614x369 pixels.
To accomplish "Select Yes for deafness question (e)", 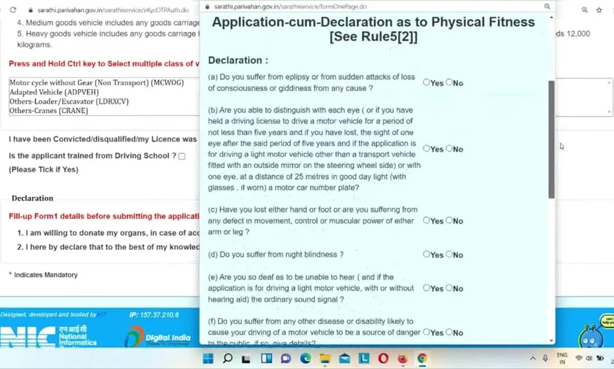I will 426,288.
